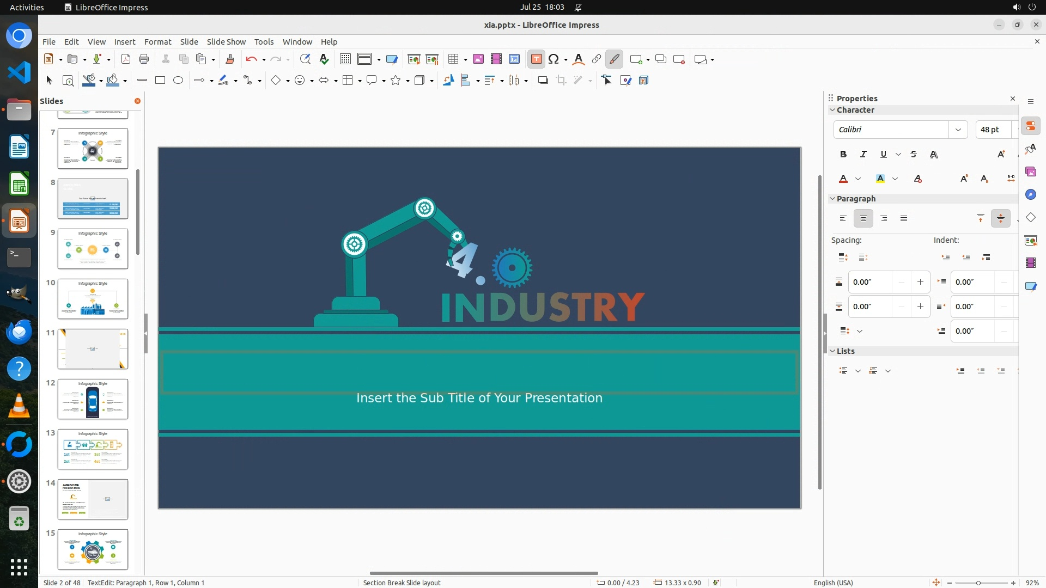Toggle Italic formatting in Properties sidebar

click(863, 155)
